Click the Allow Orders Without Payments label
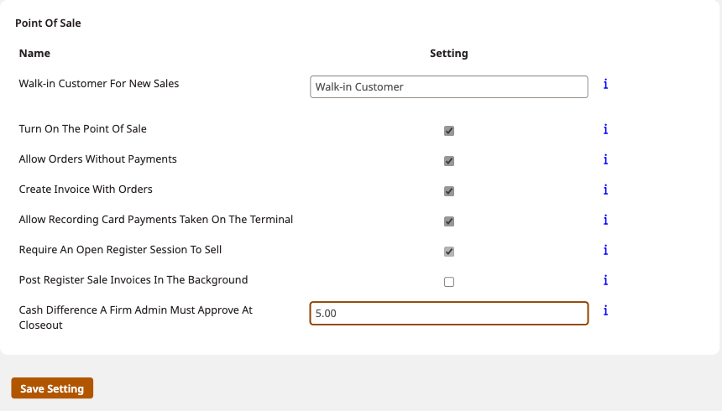 click(97, 159)
